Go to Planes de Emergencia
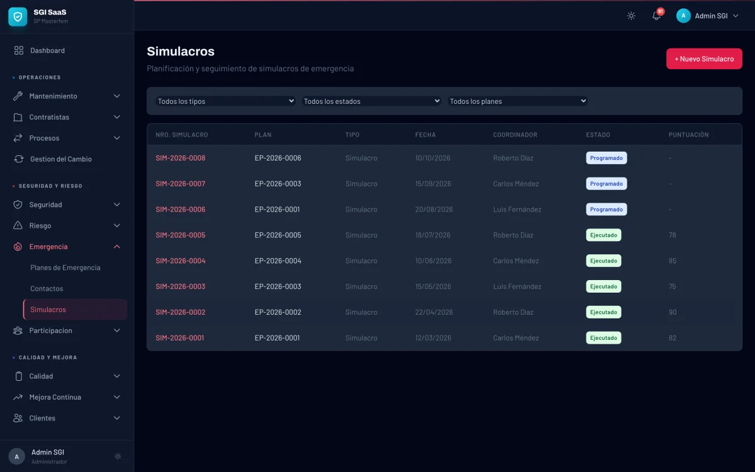Screen dimensions: 755x472 coord(65,267)
